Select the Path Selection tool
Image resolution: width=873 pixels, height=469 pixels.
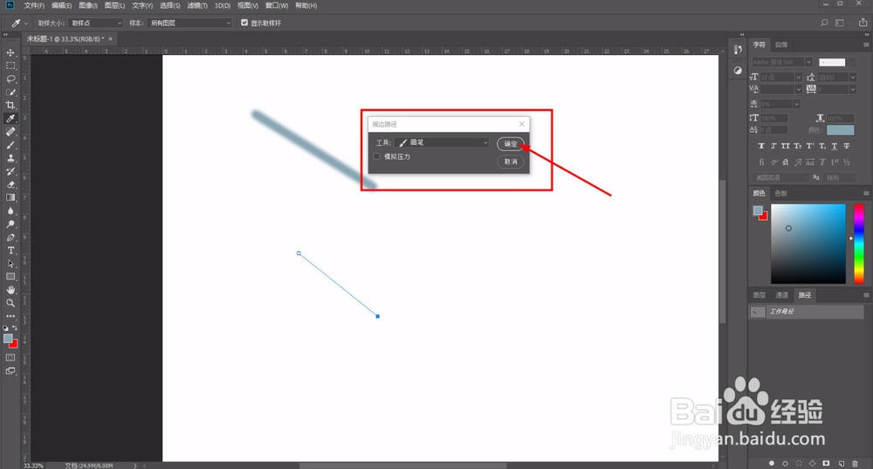point(10,264)
